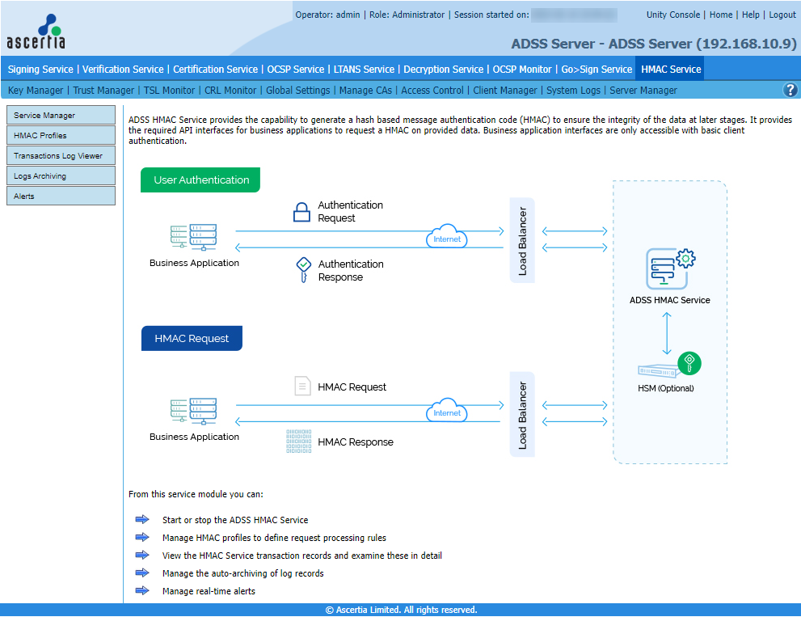Switch to the Signing Service tab

(40, 70)
